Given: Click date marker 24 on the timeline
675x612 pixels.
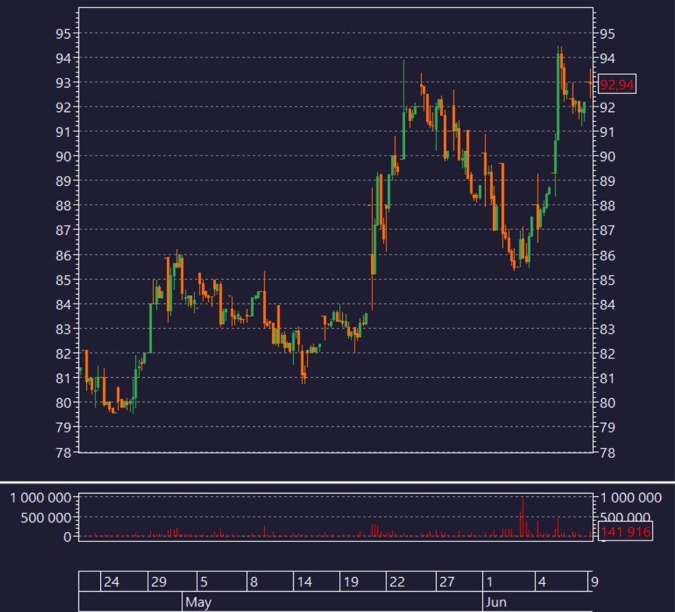Looking at the screenshot, I should click(111, 582).
